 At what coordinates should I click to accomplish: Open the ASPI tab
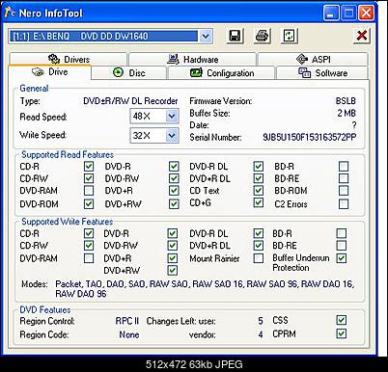pos(313,59)
